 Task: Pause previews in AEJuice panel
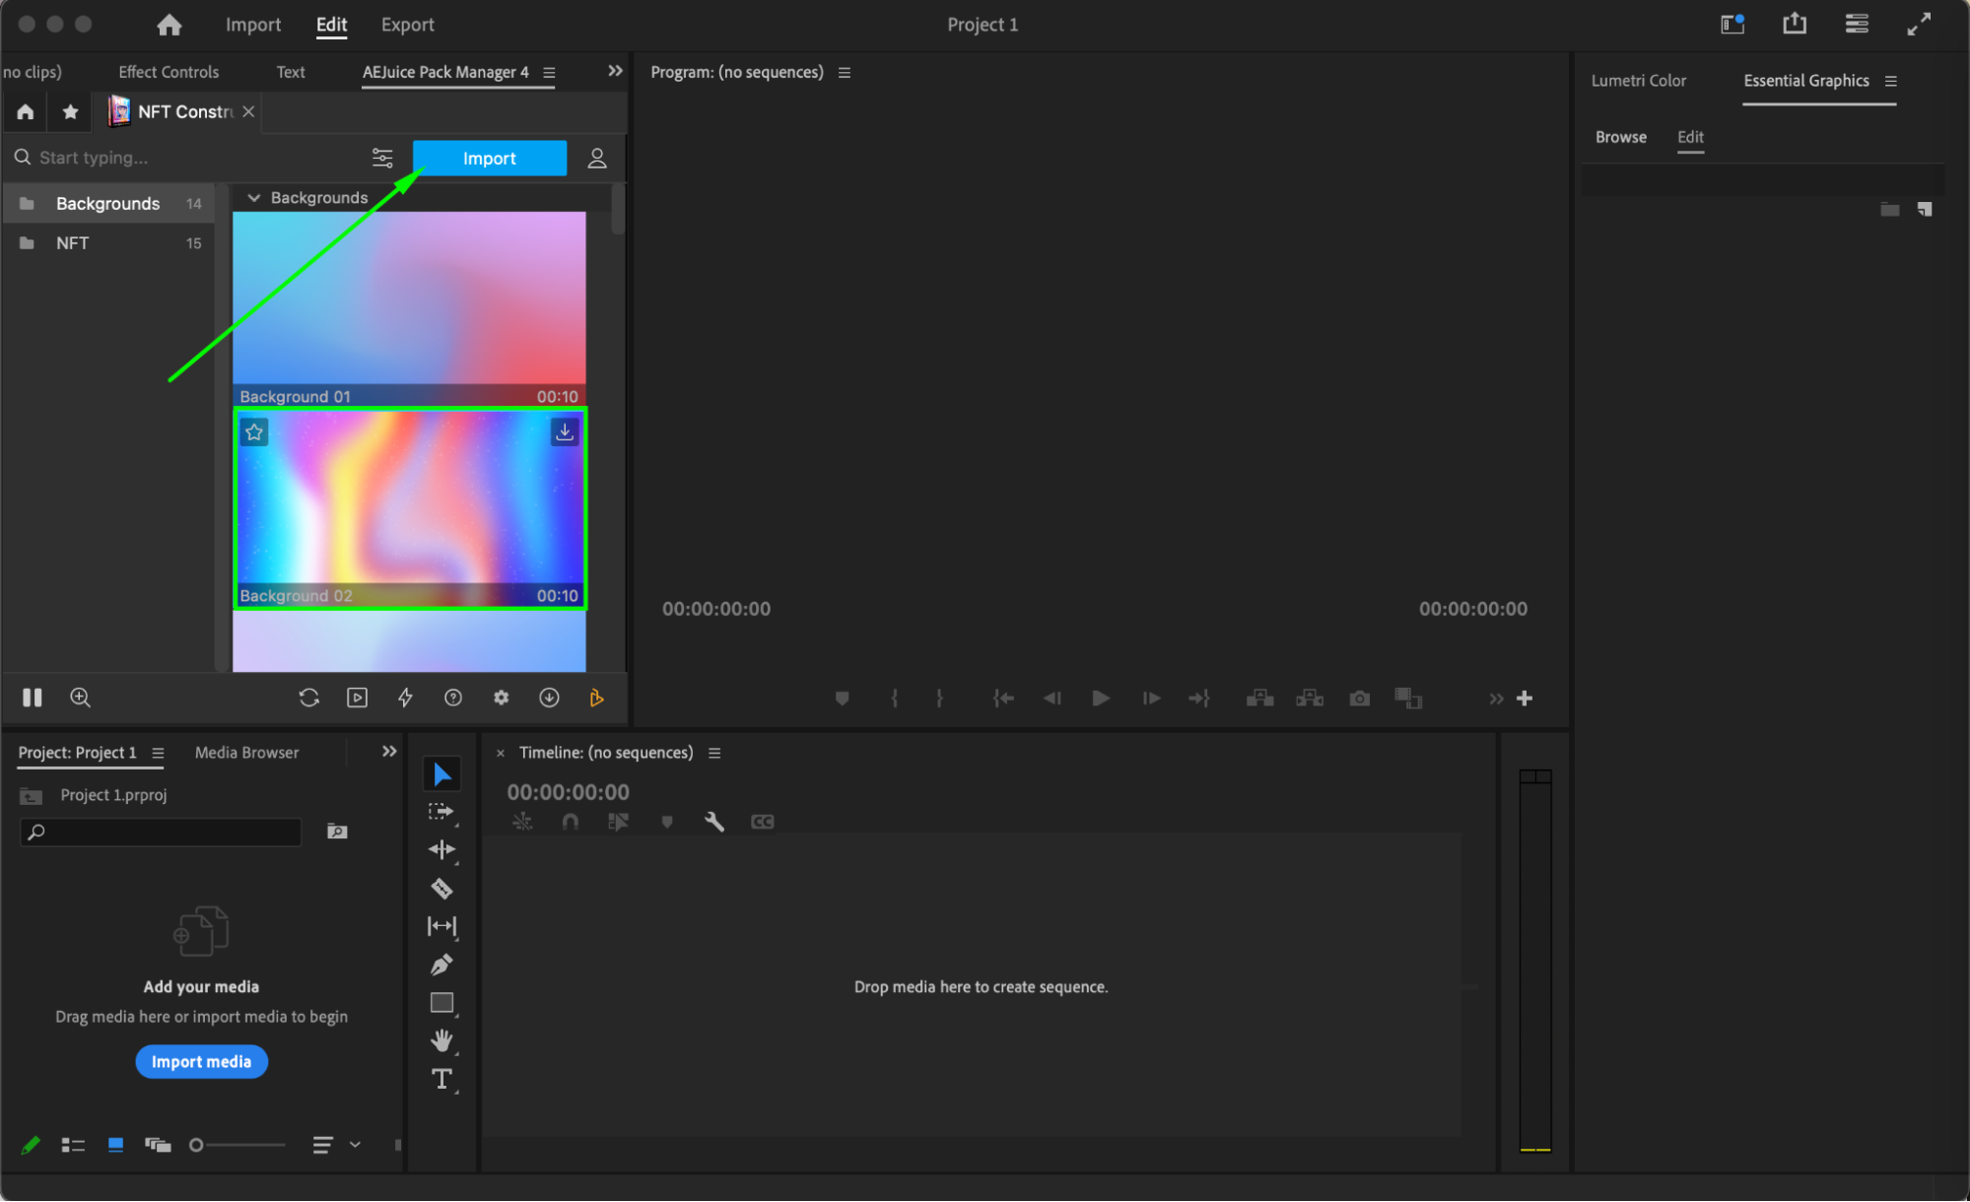tap(33, 698)
